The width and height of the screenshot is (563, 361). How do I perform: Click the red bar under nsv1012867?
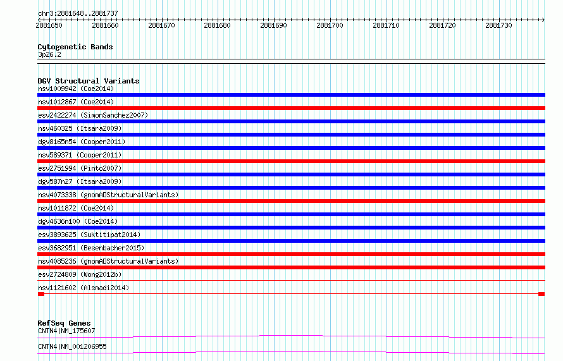click(x=291, y=108)
